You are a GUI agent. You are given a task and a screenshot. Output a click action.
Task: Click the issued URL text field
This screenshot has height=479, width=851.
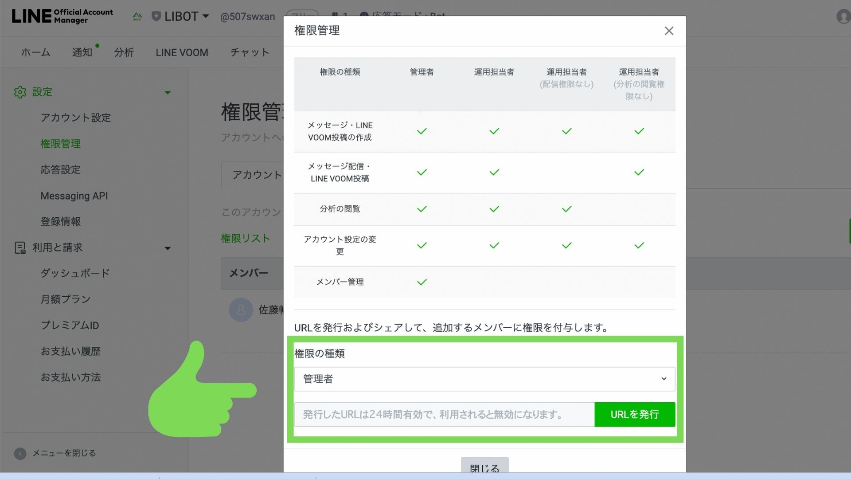[x=444, y=414]
